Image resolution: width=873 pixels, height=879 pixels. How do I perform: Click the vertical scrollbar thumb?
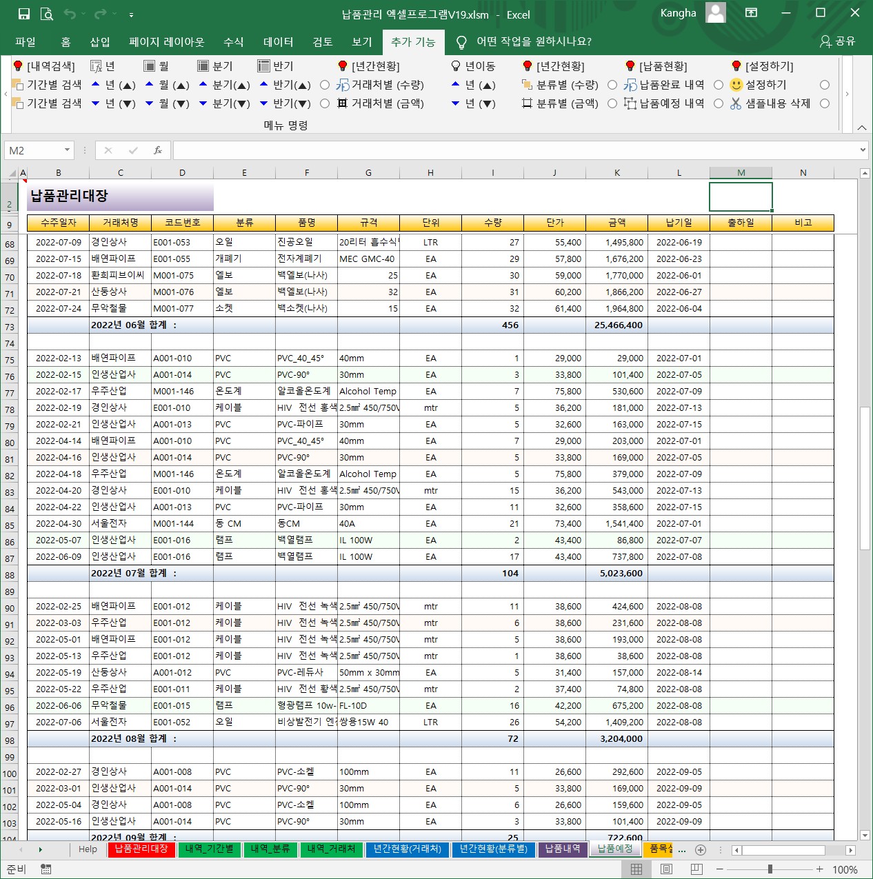pos(865,478)
